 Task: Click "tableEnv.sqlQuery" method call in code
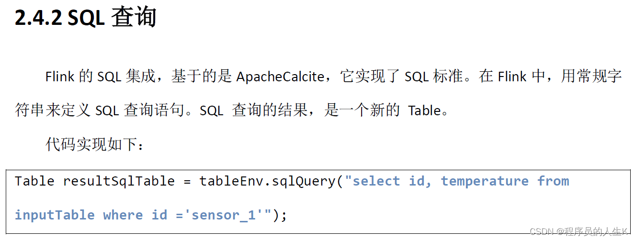click(268, 181)
